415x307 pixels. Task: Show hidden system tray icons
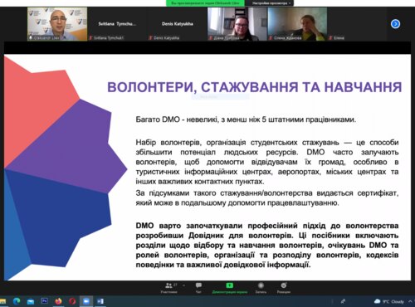click(x=410, y=301)
